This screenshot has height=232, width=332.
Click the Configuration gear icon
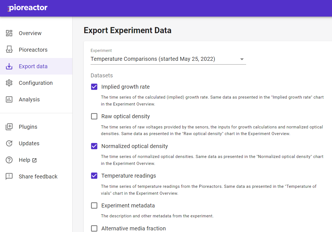click(x=9, y=83)
